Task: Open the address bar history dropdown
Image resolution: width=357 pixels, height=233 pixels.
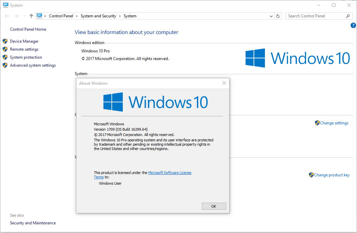Action: click(271, 16)
